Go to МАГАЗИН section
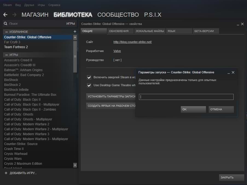This screenshot has height=185, width=247. [35, 15]
